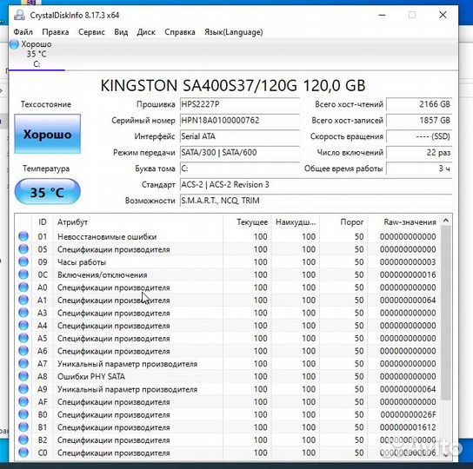Click raw value 00000000003 in Часы работы row
The height and width of the screenshot is (469, 473).
(x=408, y=262)
